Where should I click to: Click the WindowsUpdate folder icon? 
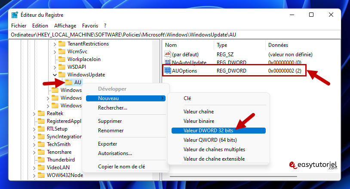[x=62, y=75]
